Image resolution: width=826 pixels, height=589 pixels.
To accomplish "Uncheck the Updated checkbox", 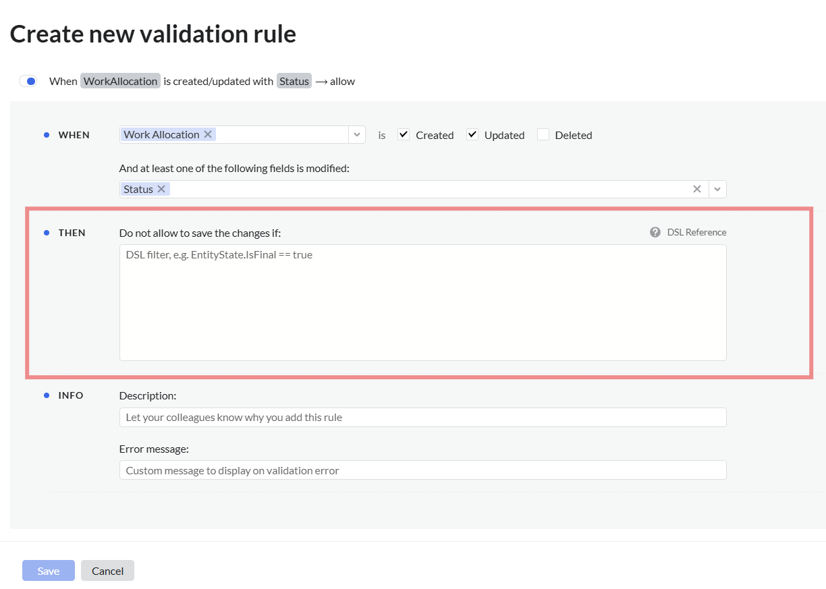I will (x=472, y=134).
